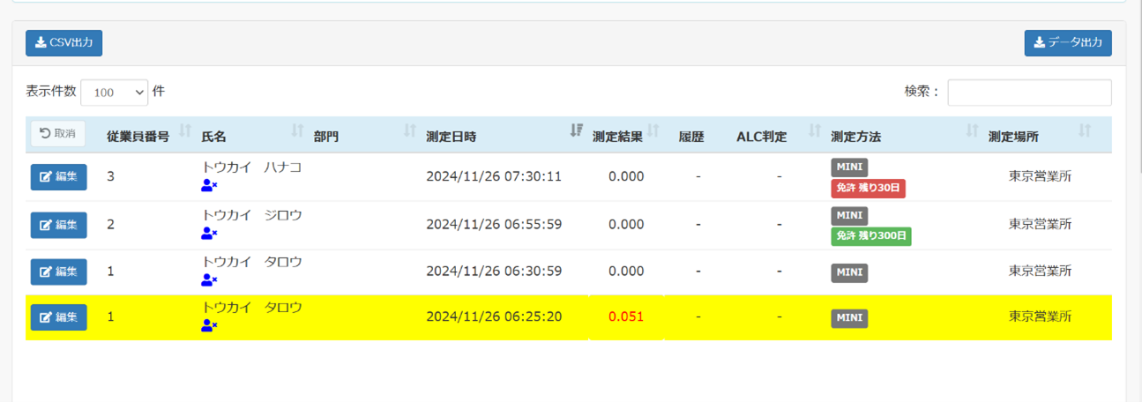Click the データ出力 button
This screenshot has width=1142, height=402.
[x=1068, y=43]
